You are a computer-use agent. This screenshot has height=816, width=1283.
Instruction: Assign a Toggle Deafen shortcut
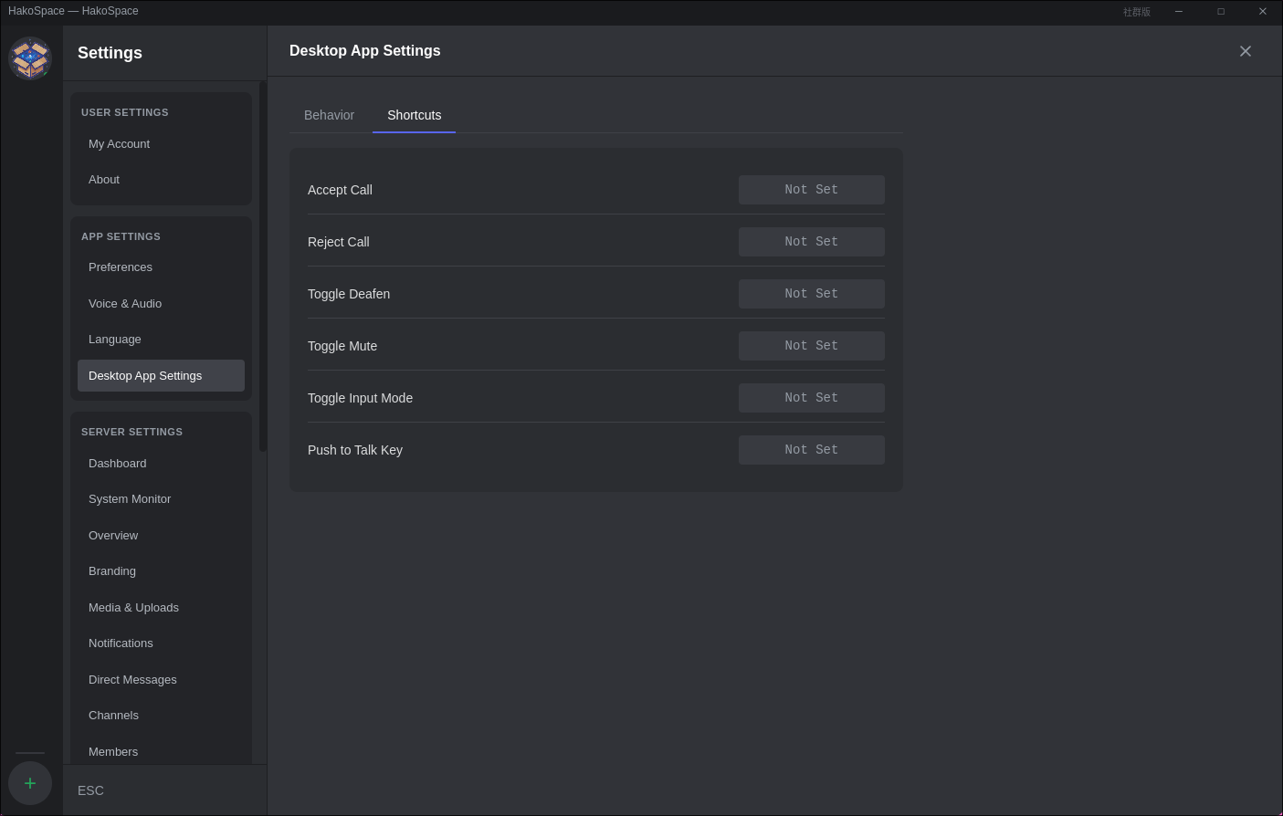pos(811,294)
